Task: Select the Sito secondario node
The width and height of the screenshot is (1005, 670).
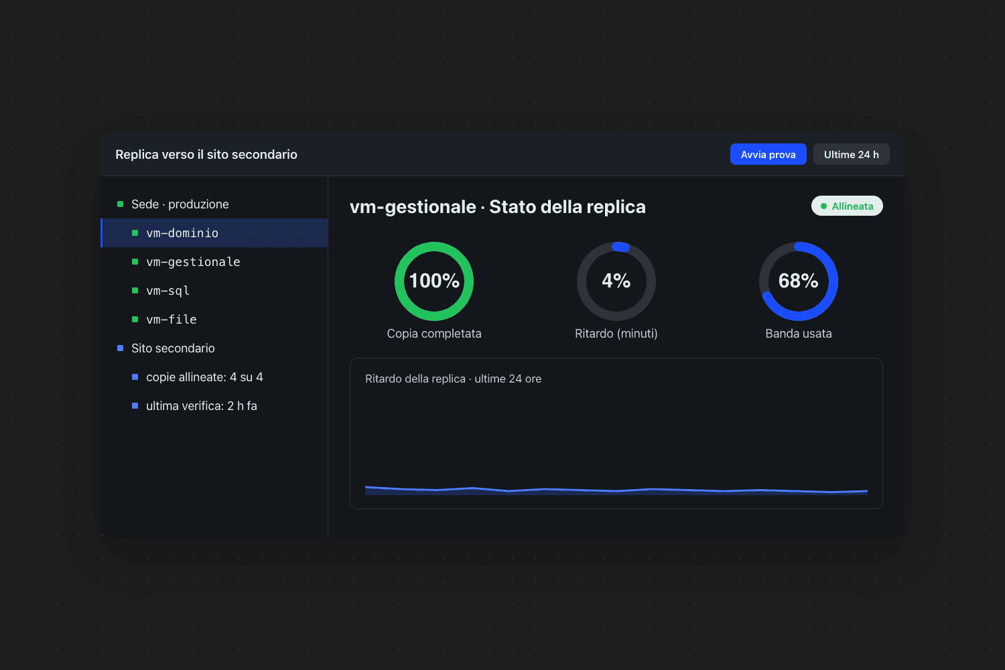Action: pyautogui.click(x=214, y=348)
